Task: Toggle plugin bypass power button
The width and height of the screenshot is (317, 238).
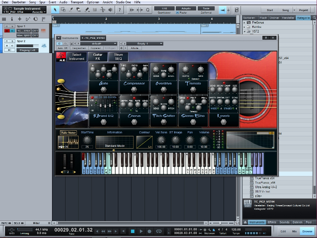Action: coord(59,43)
